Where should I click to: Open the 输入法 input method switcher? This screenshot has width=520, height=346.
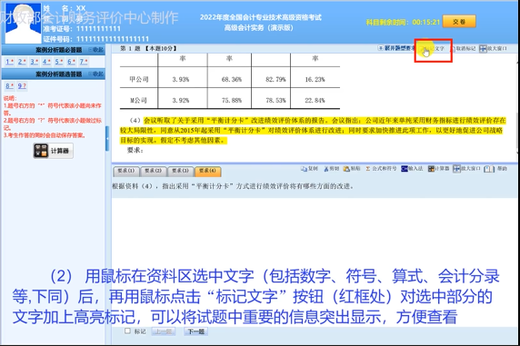tap(412, 169)
